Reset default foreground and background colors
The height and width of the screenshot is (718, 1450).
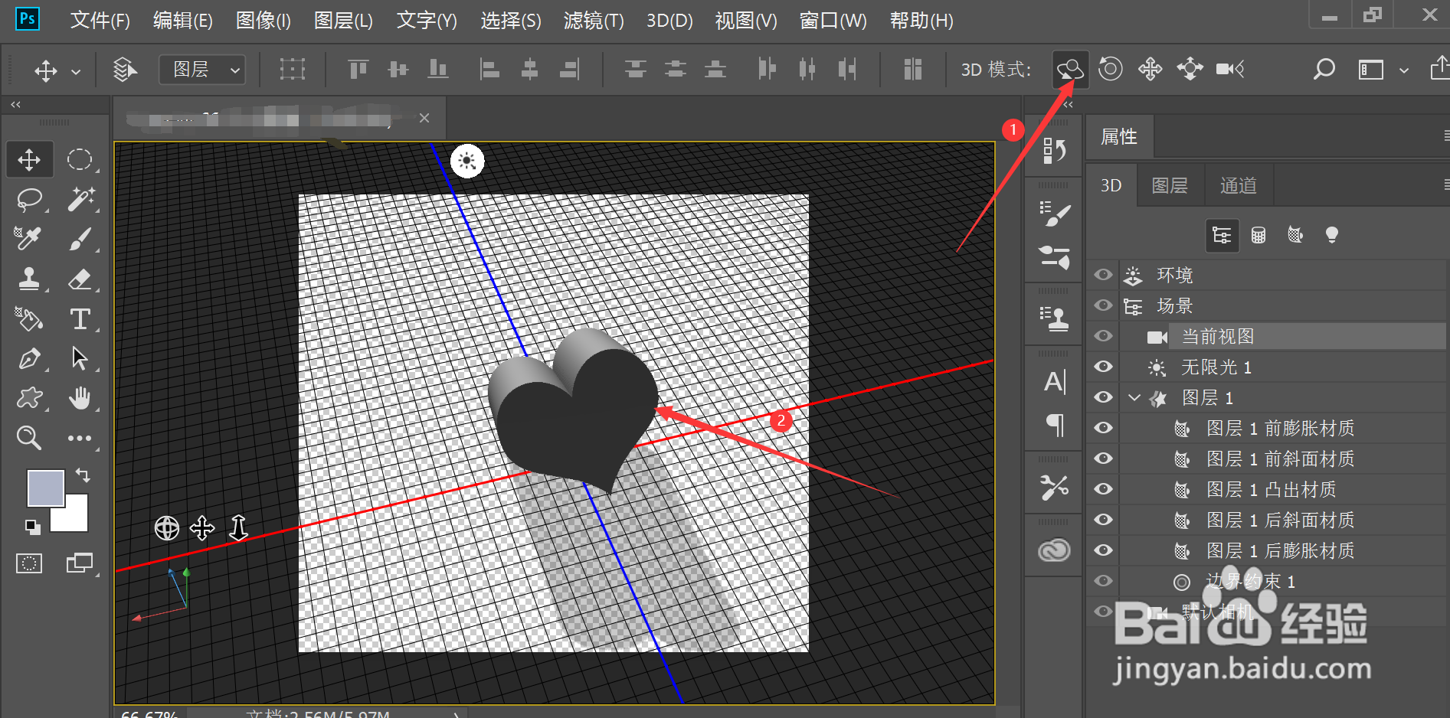tap(31, 526)
